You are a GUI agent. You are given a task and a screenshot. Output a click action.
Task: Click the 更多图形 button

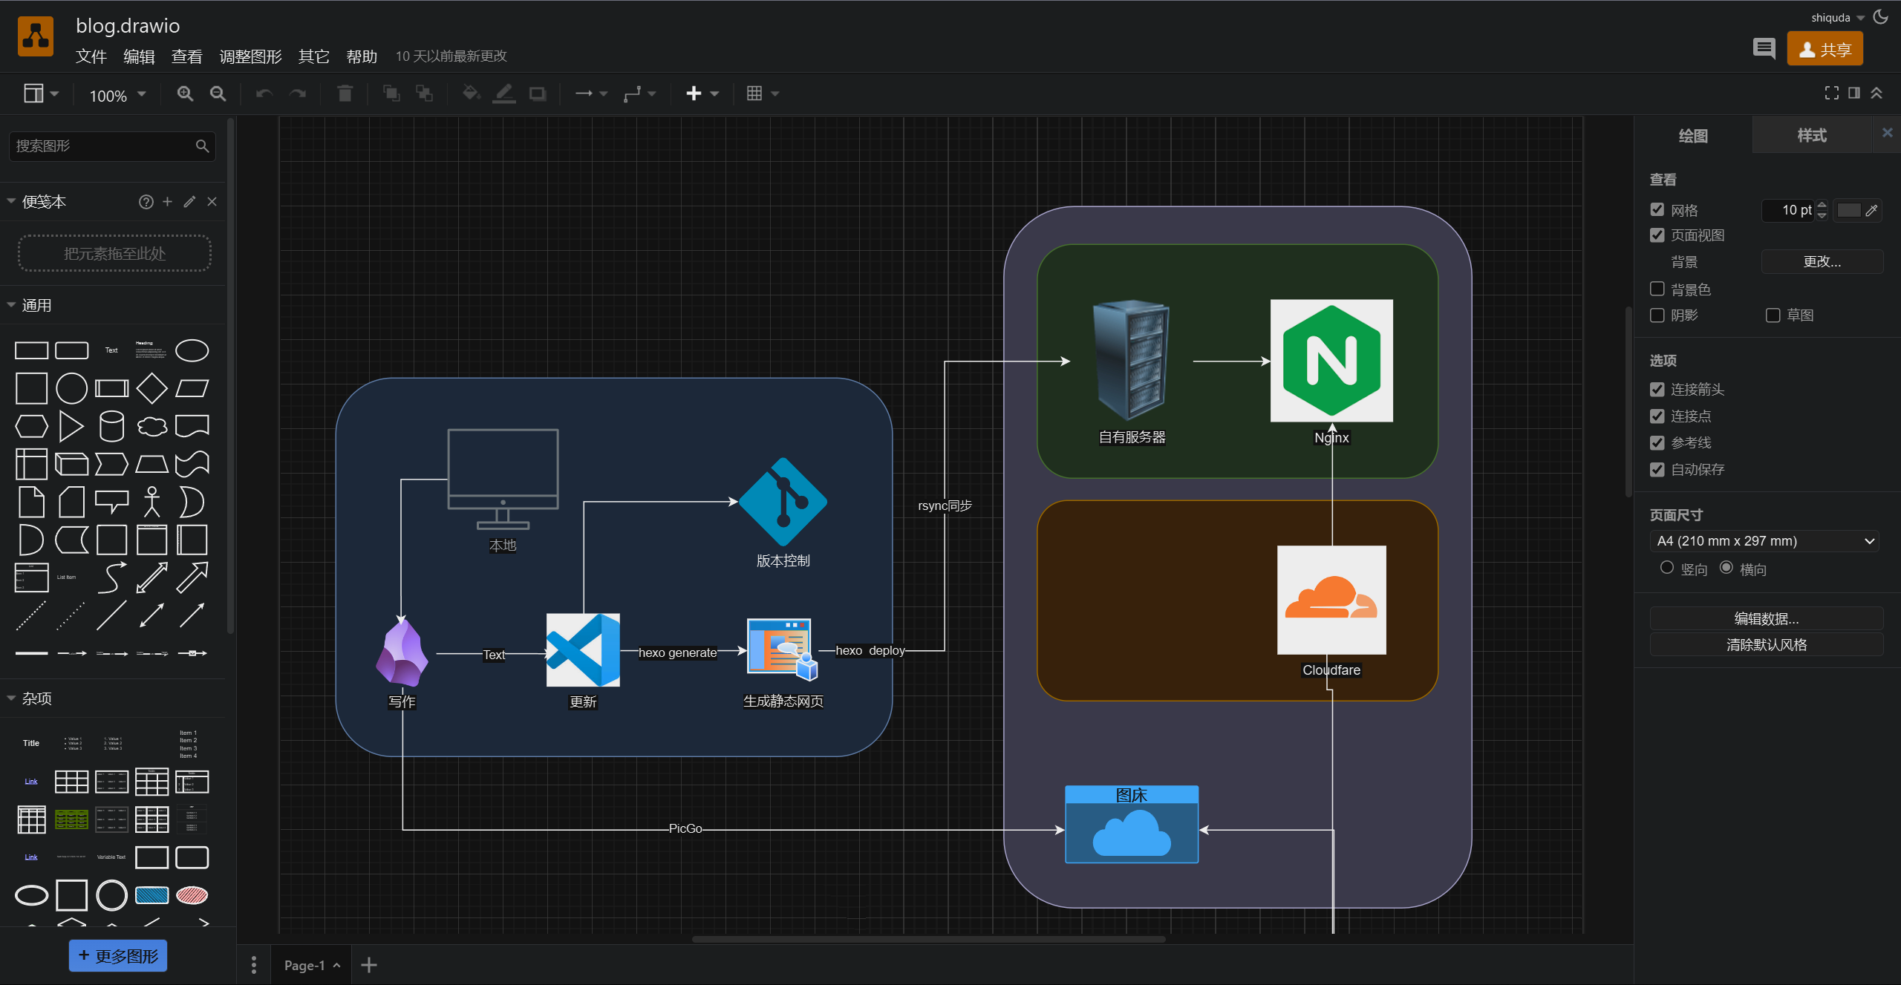(x=118, y=955)
